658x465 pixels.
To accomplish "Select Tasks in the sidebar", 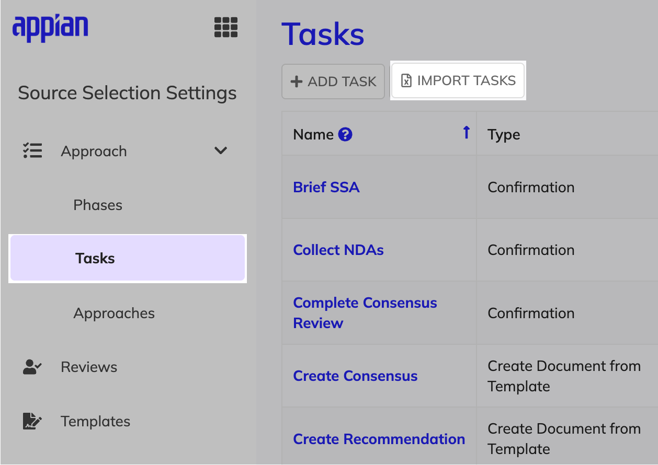I will 128,258.
